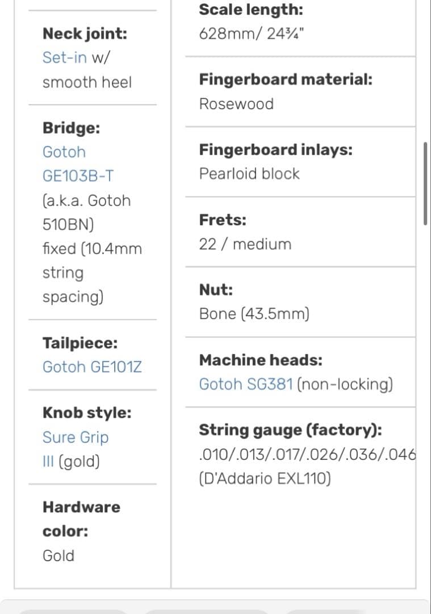This screenshot has height=614, width=431.
Task: Open the Set-in neck joint link
Action: (64, 57)
